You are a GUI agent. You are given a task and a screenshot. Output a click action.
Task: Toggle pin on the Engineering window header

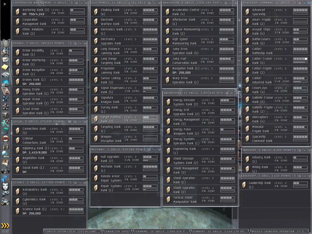(227, 93)
